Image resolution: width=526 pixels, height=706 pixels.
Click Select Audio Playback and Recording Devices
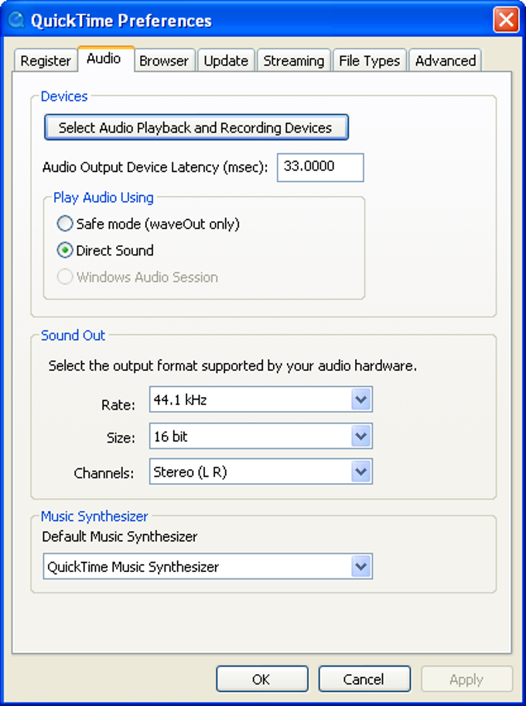point(196,128)
